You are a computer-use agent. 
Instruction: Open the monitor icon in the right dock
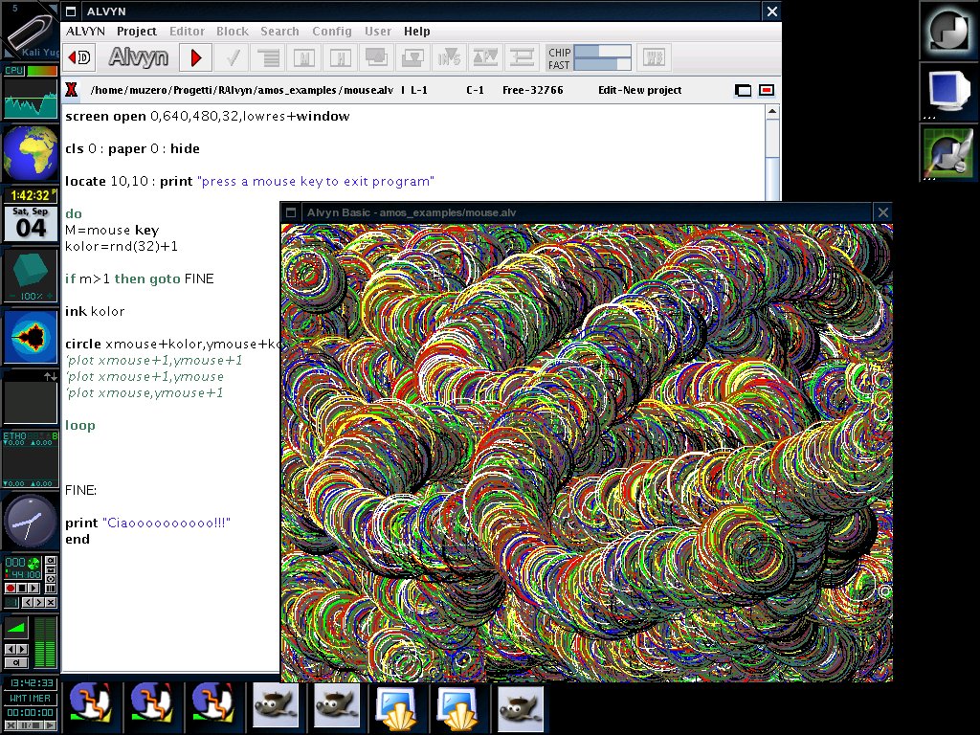click(948, 92)
